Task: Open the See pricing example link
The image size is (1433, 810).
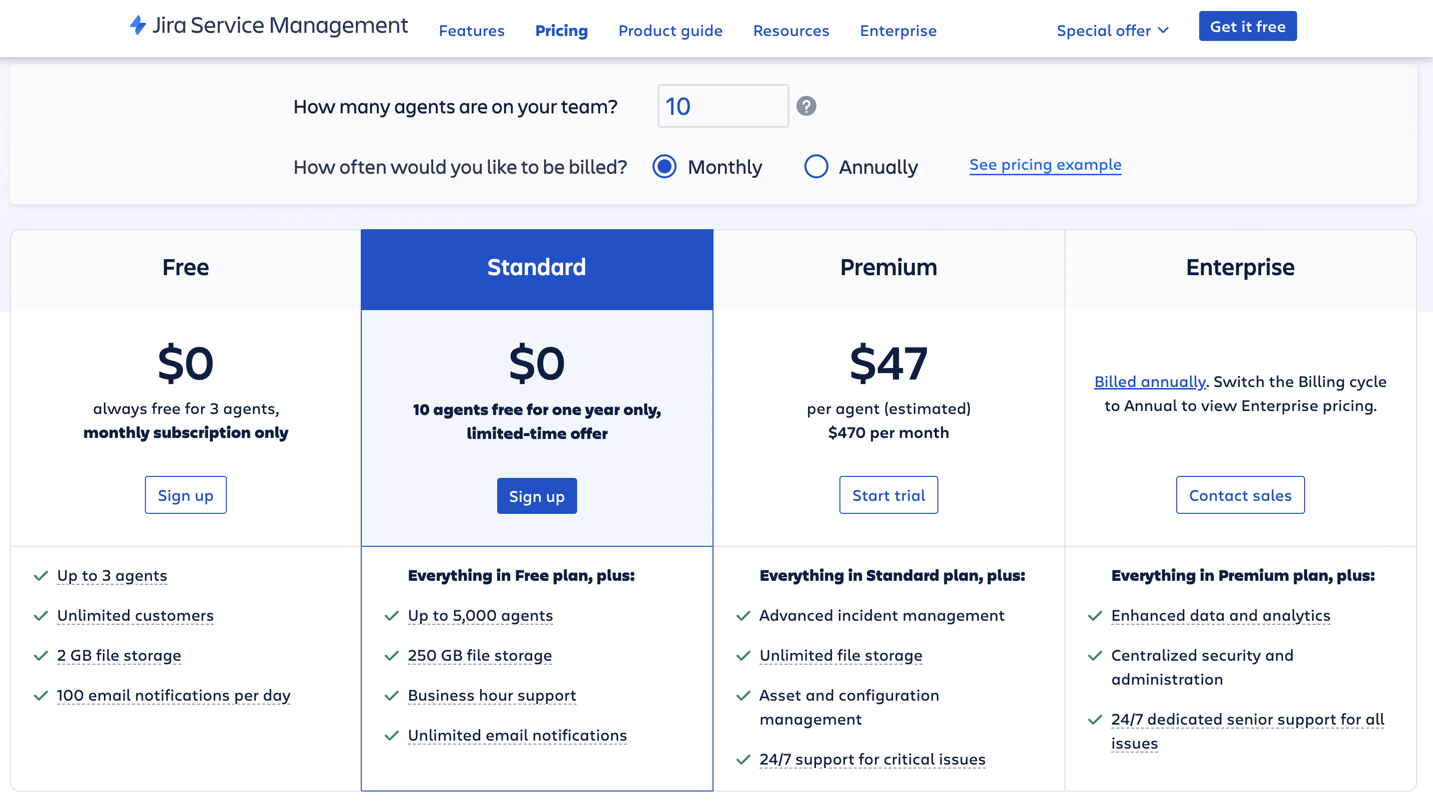Action: coord(1045,163)
